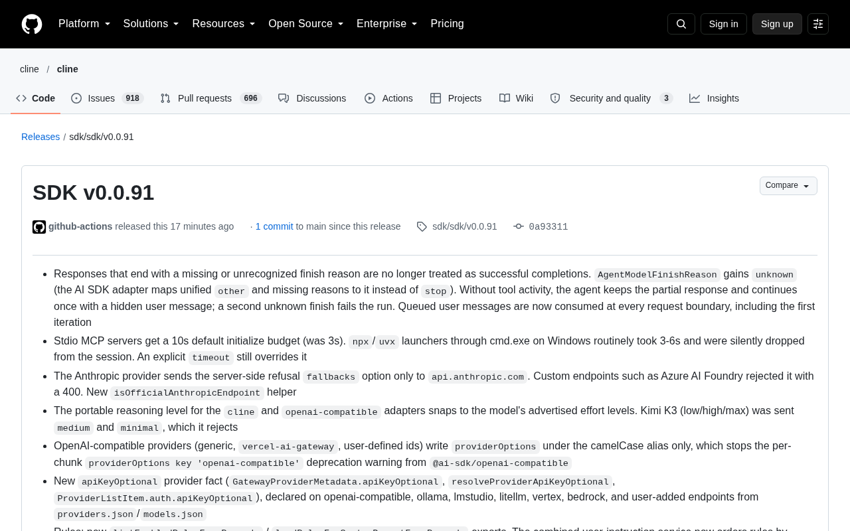Image resolution: width=850 pixels, height=531 pixels.
Task: Go back to Releases breadcrumb
Action: point(41,137)
